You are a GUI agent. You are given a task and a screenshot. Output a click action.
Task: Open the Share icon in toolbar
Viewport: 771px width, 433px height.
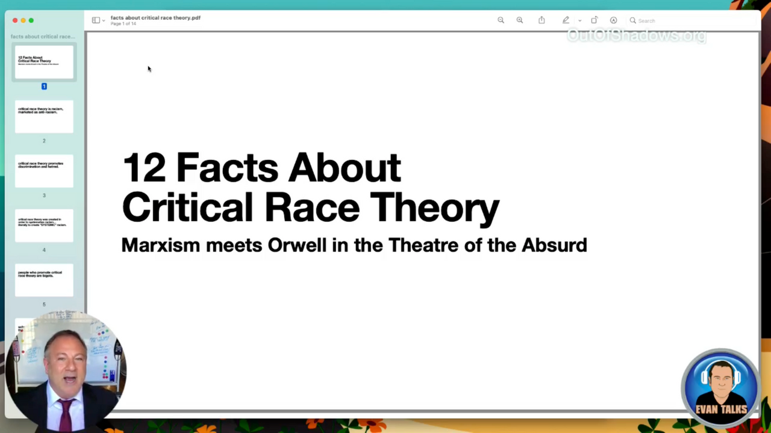click(542, 20)
